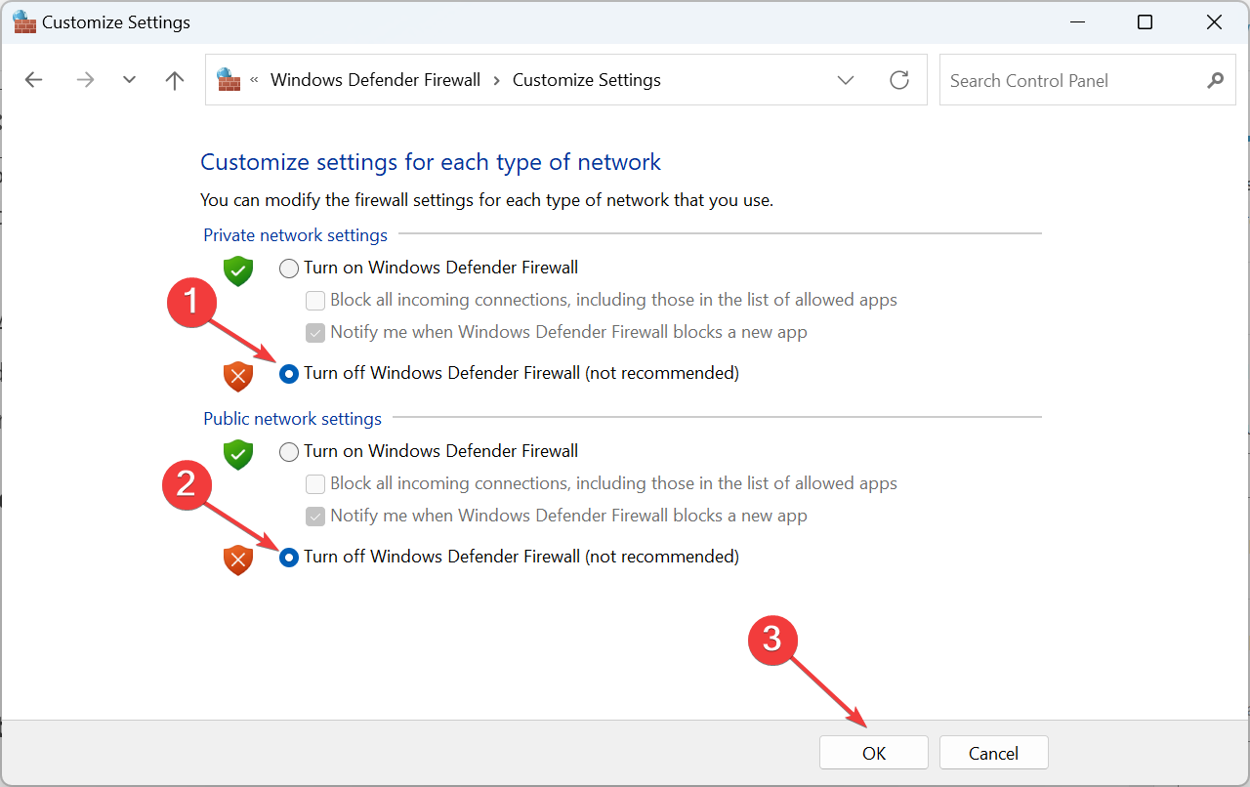This screenshot has height=787, width=1250.
Task: Check Block all incoming connections for private
Action: point(315,300)
